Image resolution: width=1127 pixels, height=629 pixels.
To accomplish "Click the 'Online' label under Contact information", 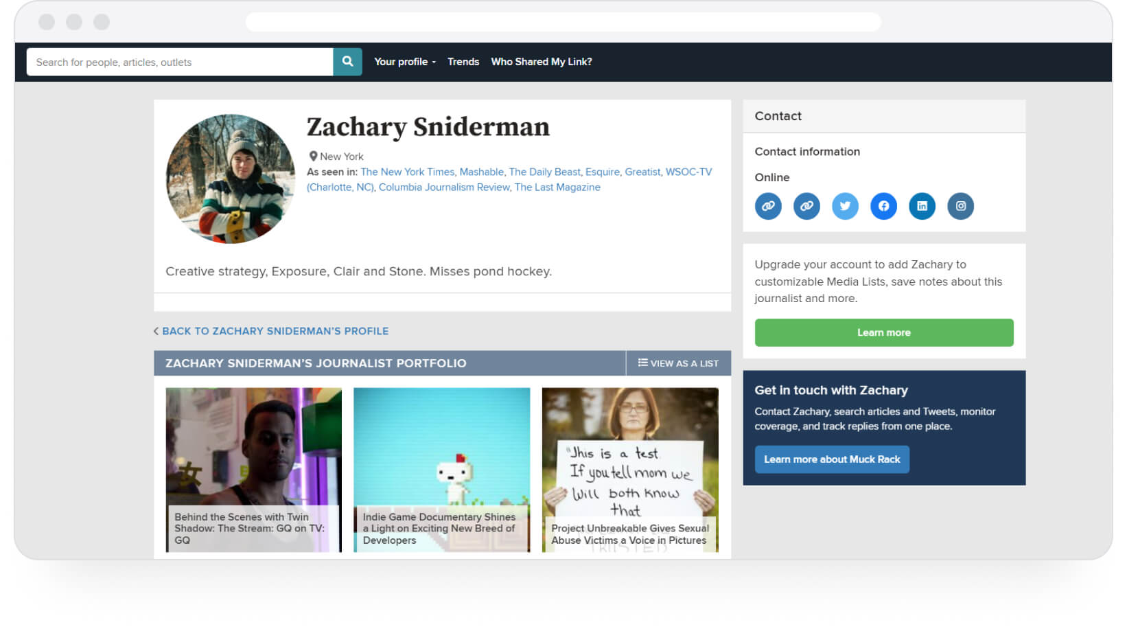I will click(x=772, y=177).
